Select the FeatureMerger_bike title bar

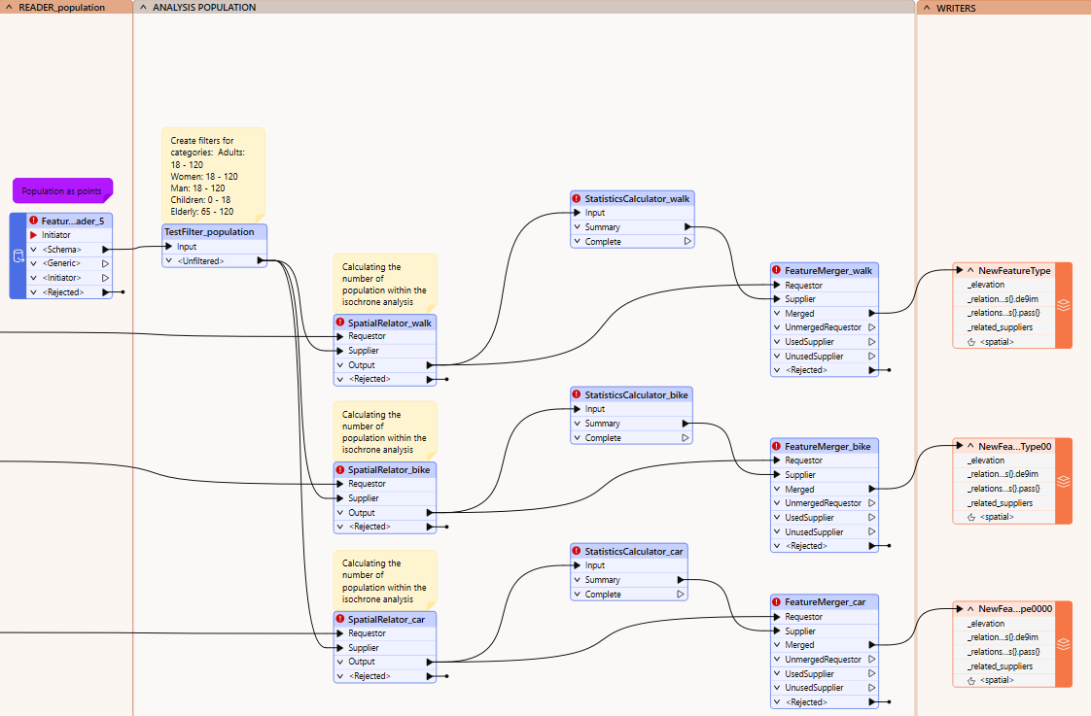point(825,446)
